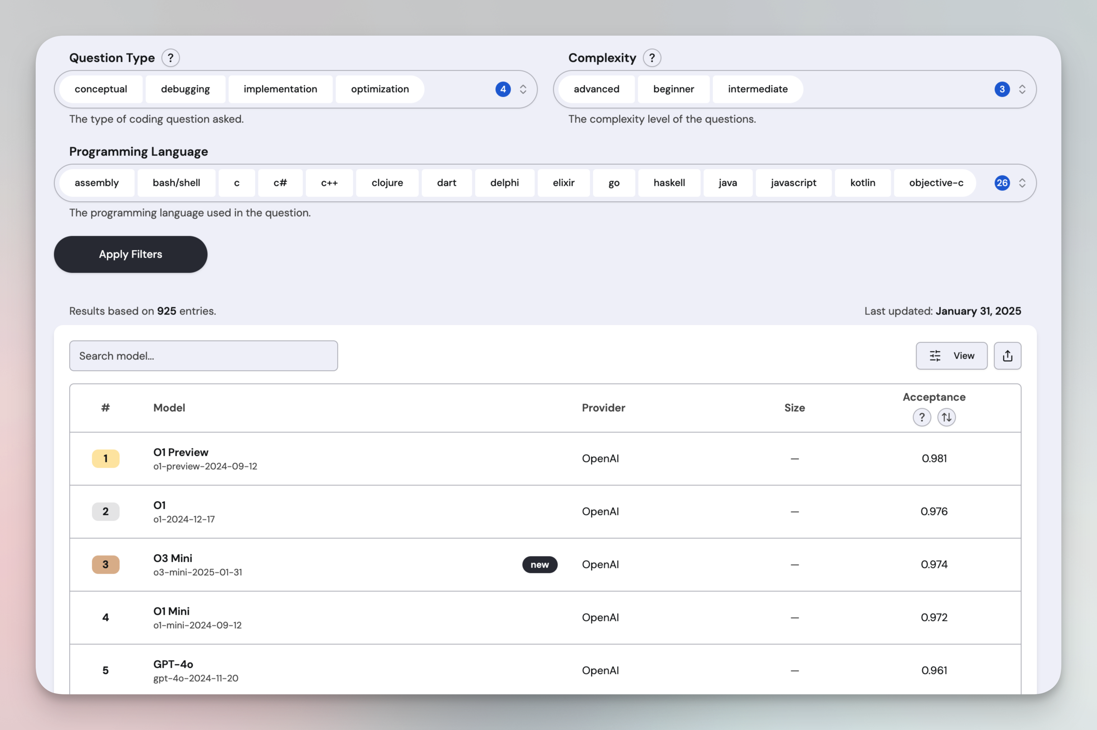The width and height of the screenshot is (1097, 730).
Task: Toggle the beginner complexity chip
Action: (x=673, y=89)
